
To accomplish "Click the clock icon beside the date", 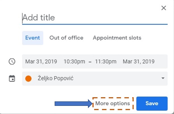I will [x=12, y=62].
